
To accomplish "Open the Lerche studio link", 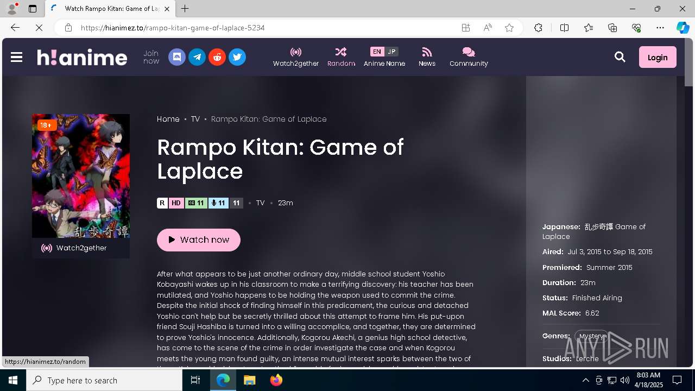I will [587, 358].
